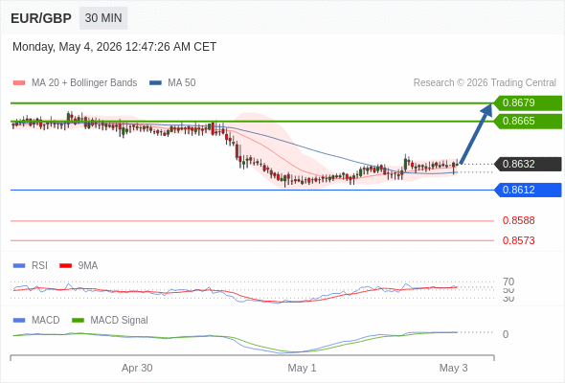
Task: Click the 0.8632 current price tag
Action: tap(528, 164)
